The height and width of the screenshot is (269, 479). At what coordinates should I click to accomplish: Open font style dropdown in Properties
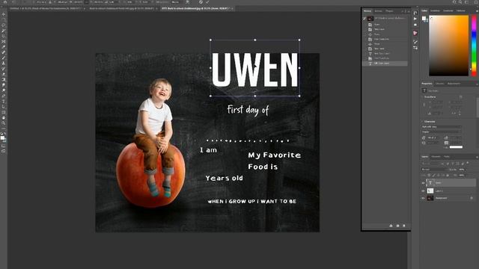441,132
